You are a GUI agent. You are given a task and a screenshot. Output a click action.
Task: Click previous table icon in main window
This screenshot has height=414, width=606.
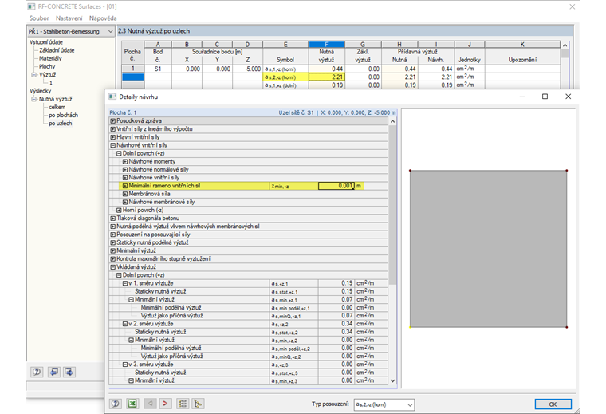point(53,372)
